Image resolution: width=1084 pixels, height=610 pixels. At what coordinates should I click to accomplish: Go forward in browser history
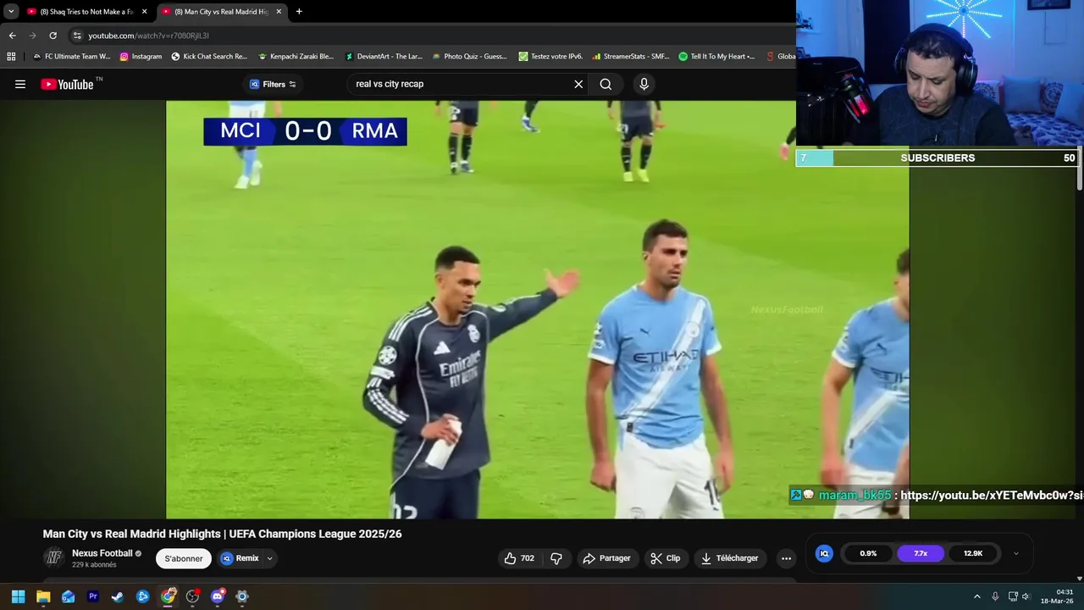pos(32,36)
